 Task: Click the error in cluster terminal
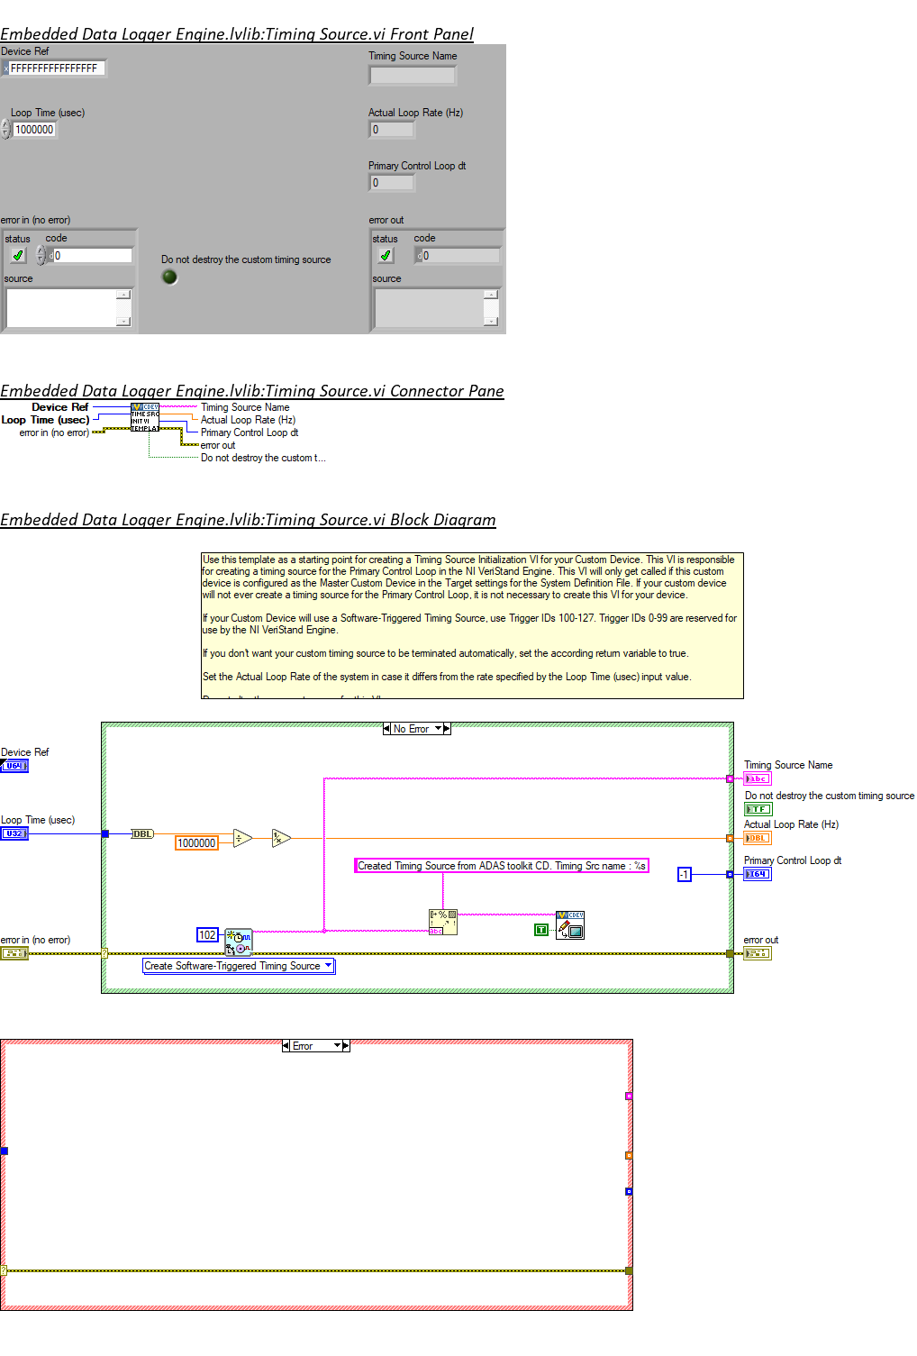click(x=14, y=953)
